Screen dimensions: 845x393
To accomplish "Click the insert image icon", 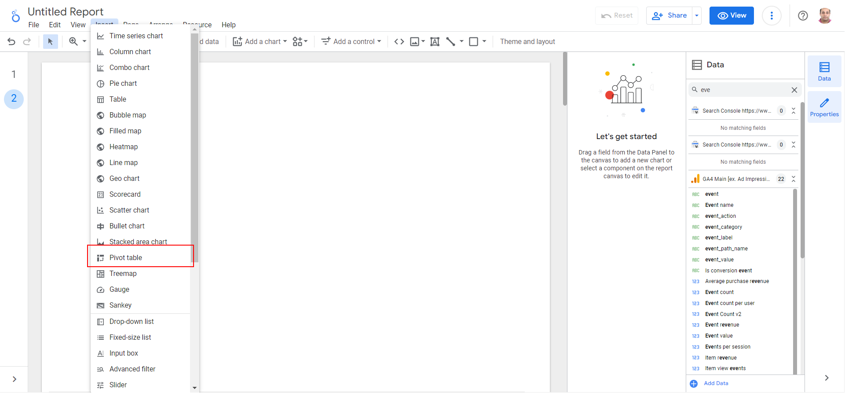I will [x=414, y=41].
